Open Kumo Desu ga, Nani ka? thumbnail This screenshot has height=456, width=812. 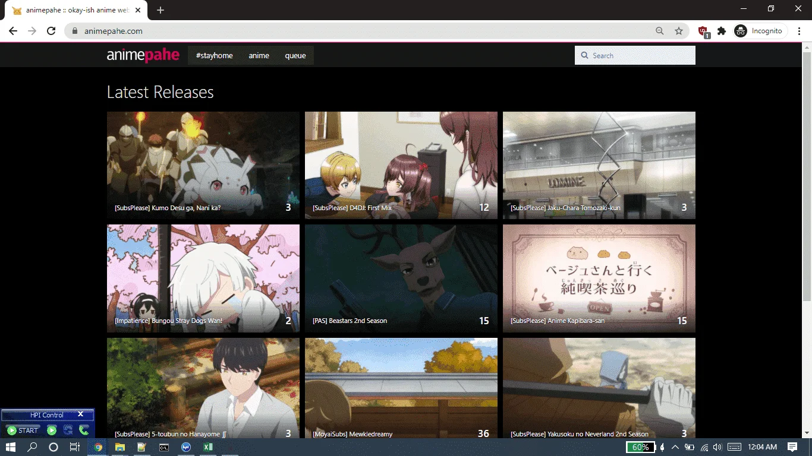tap(203, 165)
